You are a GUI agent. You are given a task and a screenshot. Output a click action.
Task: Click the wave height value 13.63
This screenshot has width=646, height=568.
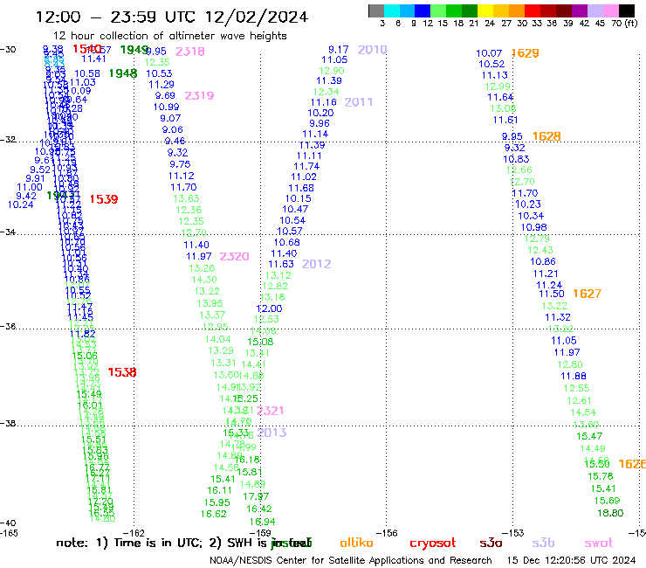(x=186, y=198)
